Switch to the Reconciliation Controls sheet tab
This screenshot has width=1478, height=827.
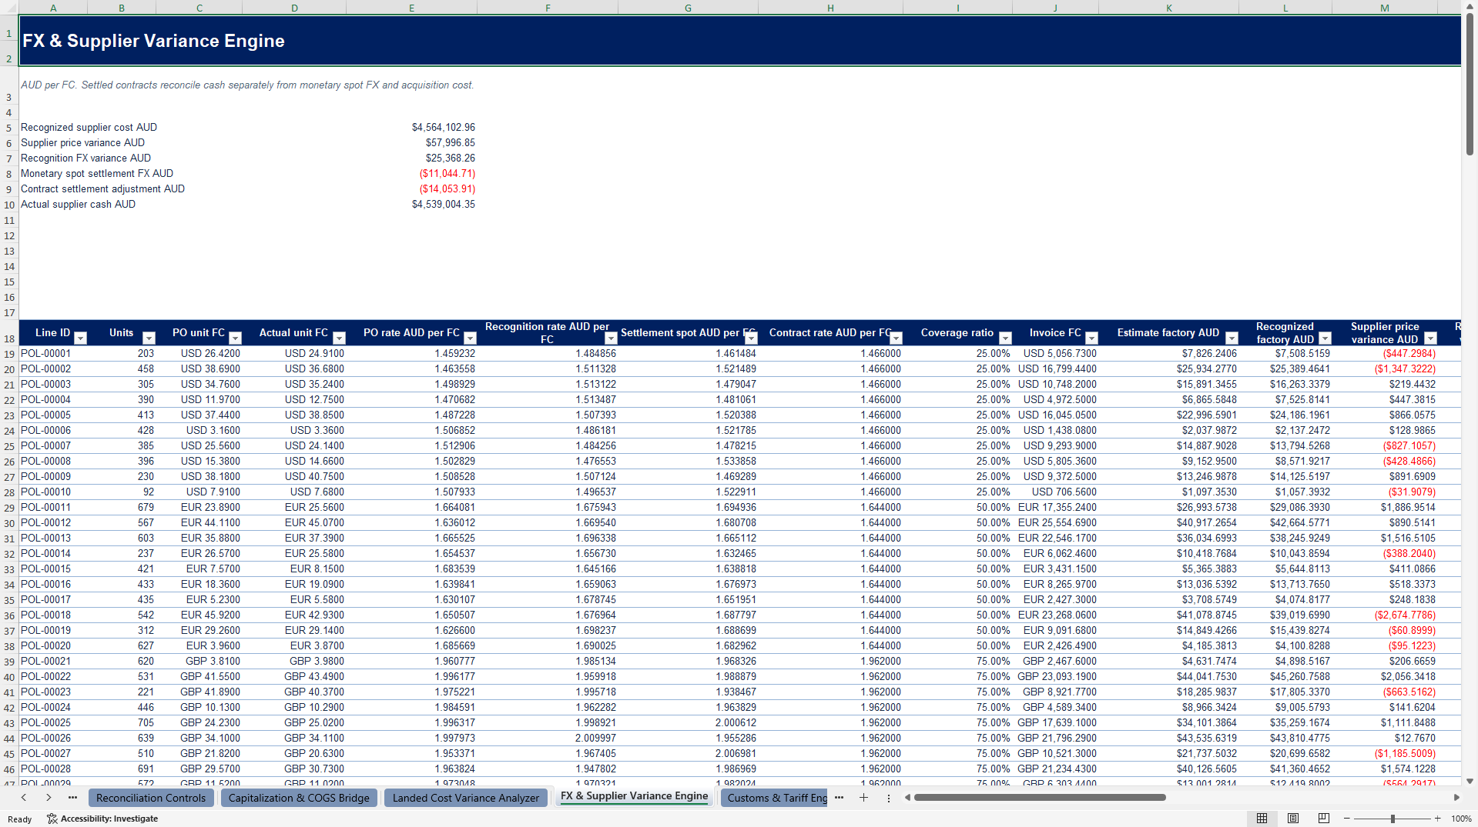coord(151,798)
